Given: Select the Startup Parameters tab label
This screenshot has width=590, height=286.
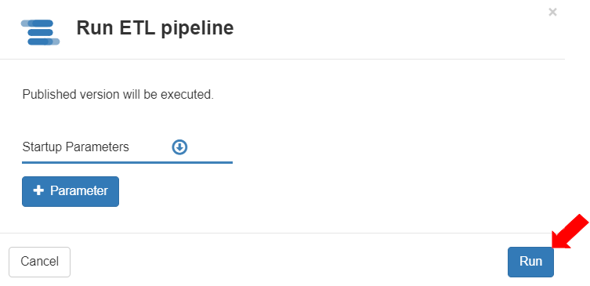Looking at the screenshot, I should click(x=76, y=147).
